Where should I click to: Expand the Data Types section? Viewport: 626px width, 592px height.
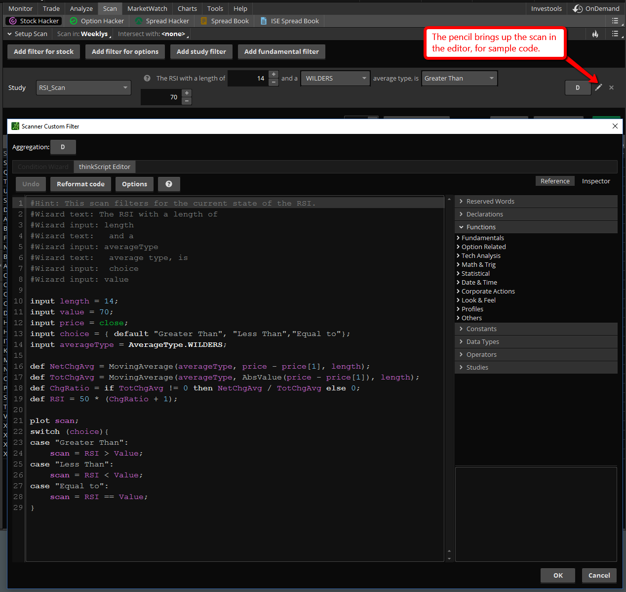pyautogui.click(x=536, y=341)
